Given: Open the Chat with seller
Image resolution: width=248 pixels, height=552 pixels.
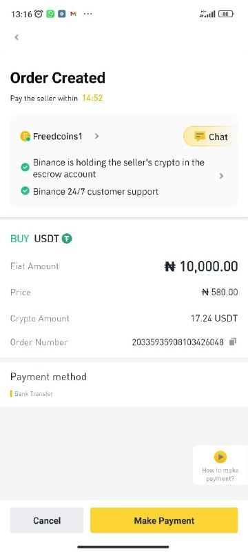Looking at the screenshot, I should pos(211,137).
